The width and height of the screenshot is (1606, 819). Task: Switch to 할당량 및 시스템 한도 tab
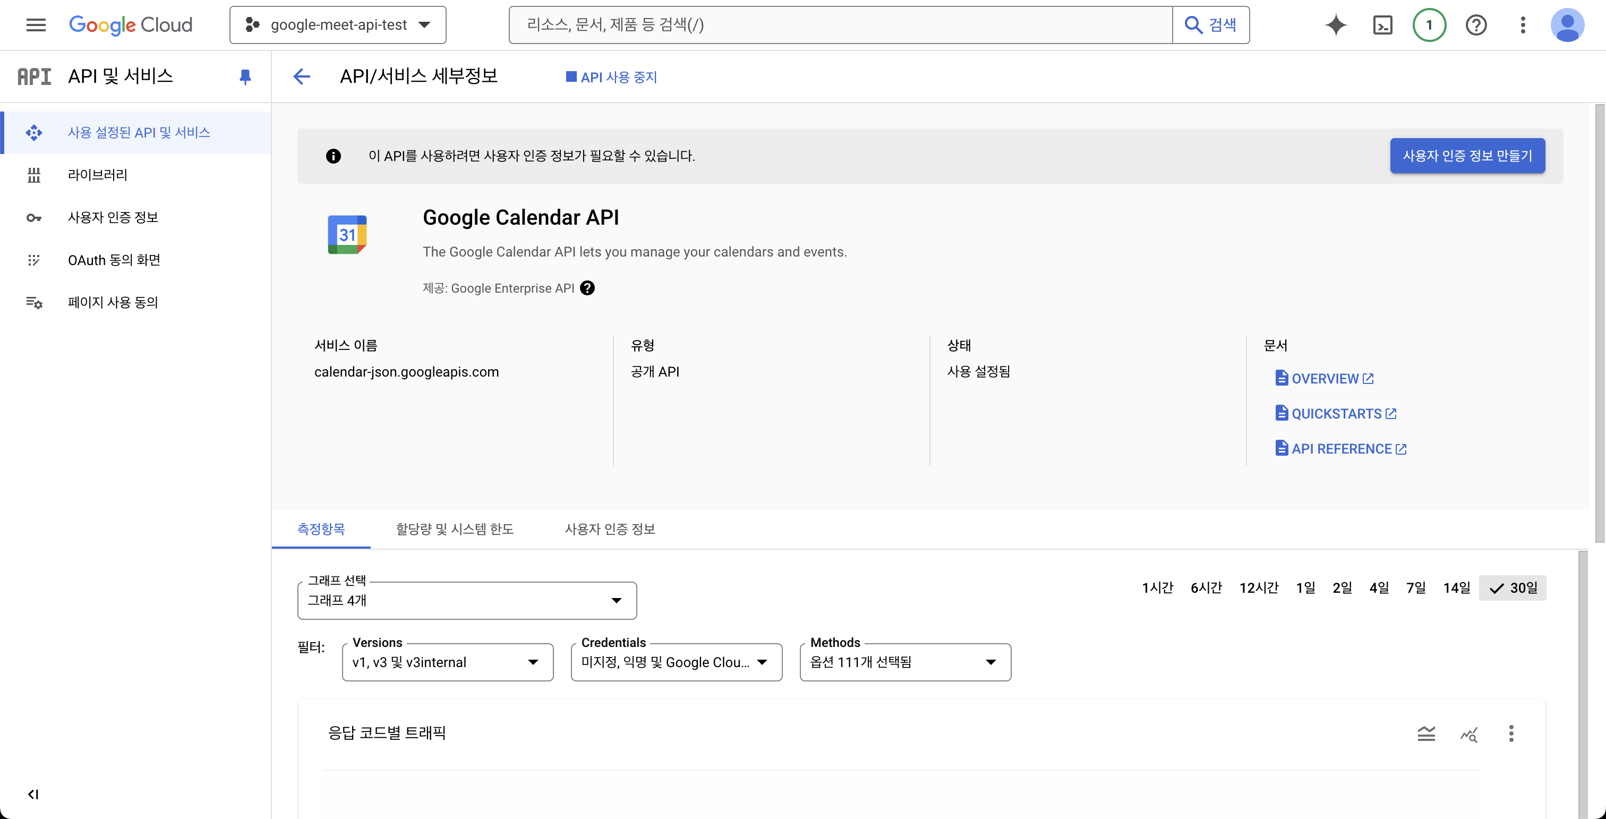[455, 529]
